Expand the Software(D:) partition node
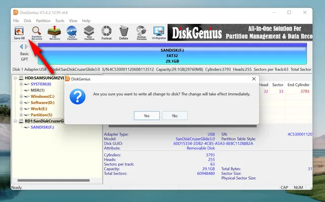Screen dimensions: 325x202 (21, 103)
